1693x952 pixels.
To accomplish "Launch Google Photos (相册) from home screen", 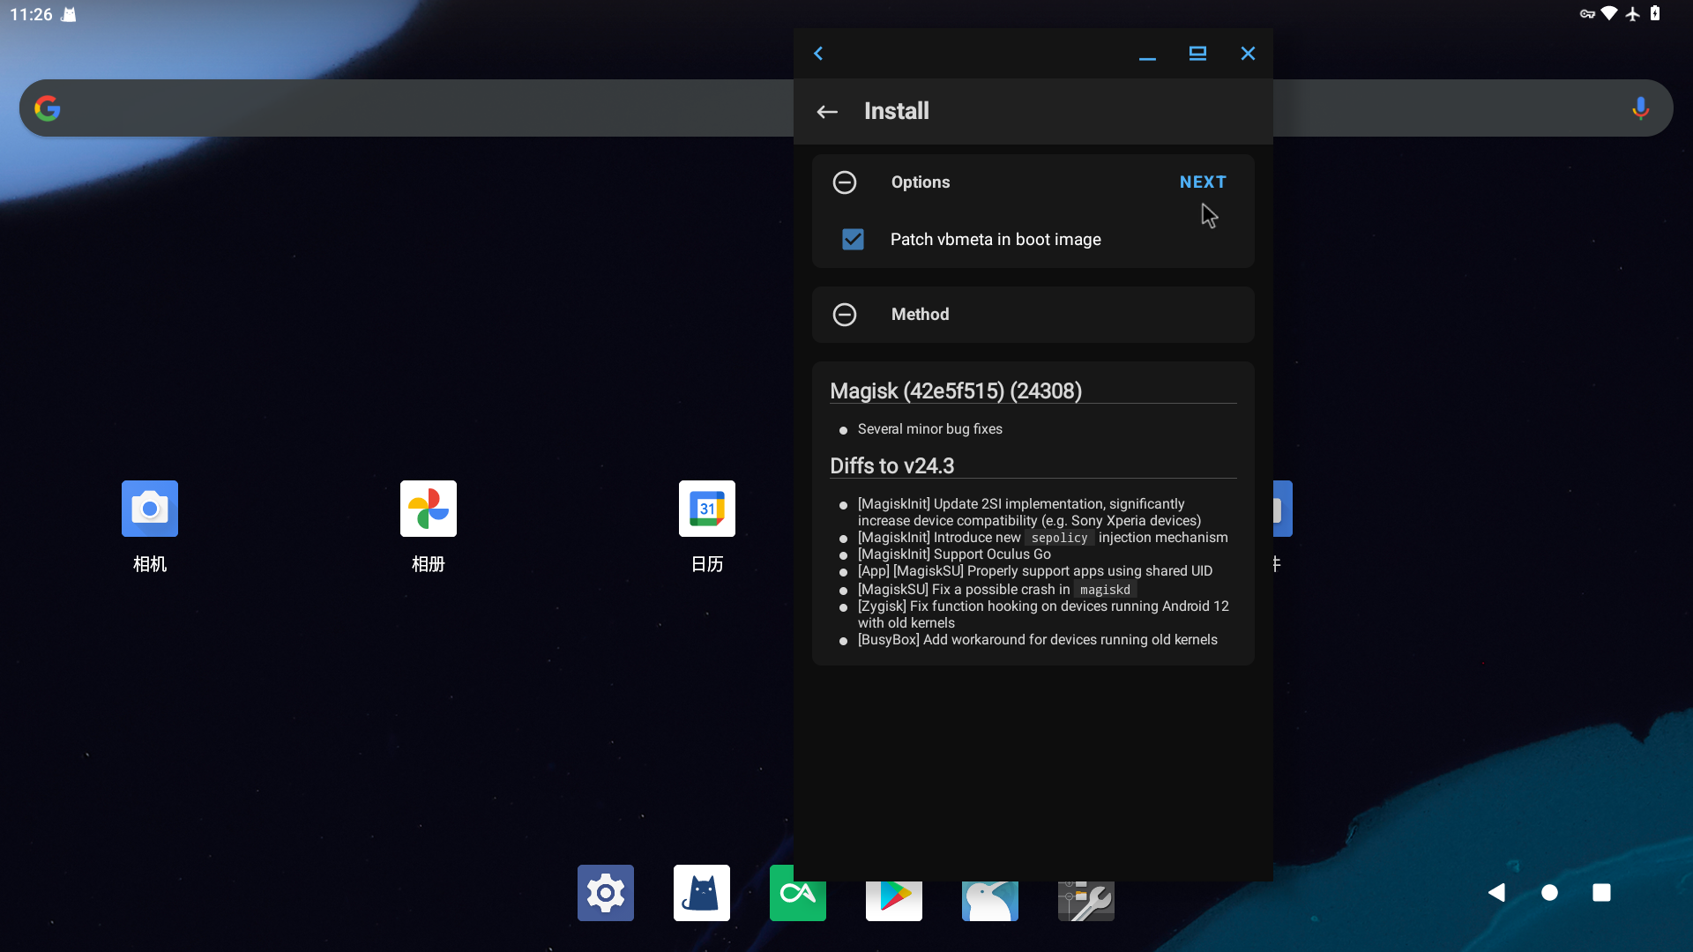I will tap(428, 509).
